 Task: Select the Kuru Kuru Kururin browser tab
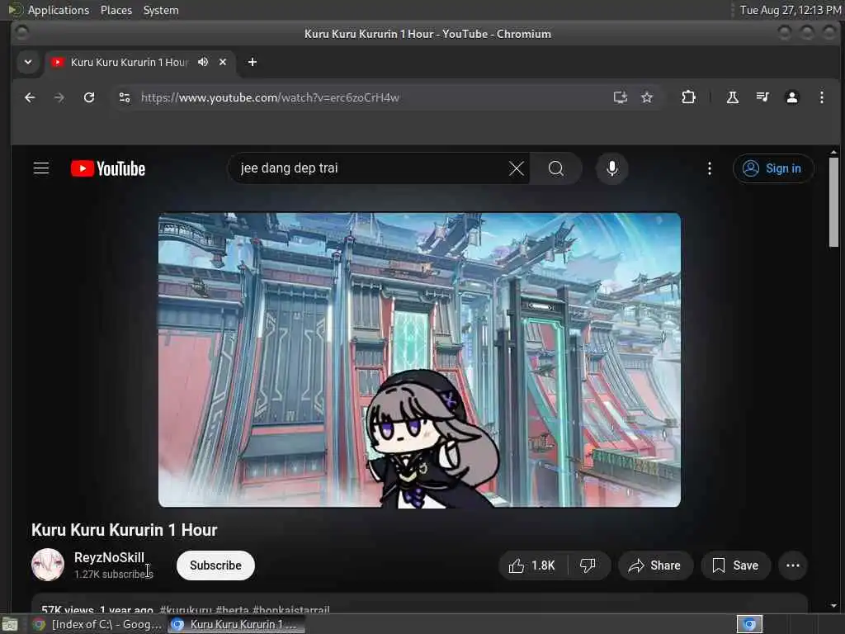[130, 62]
